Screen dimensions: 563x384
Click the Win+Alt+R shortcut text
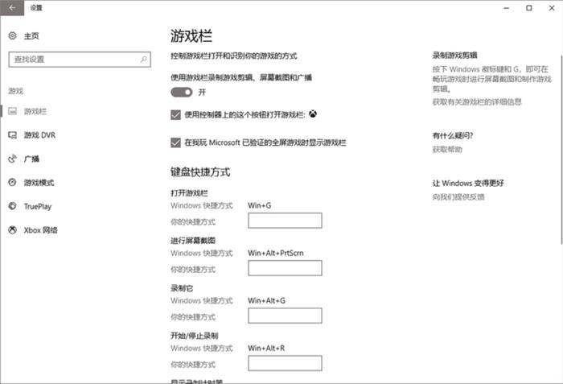pos(266,348)
